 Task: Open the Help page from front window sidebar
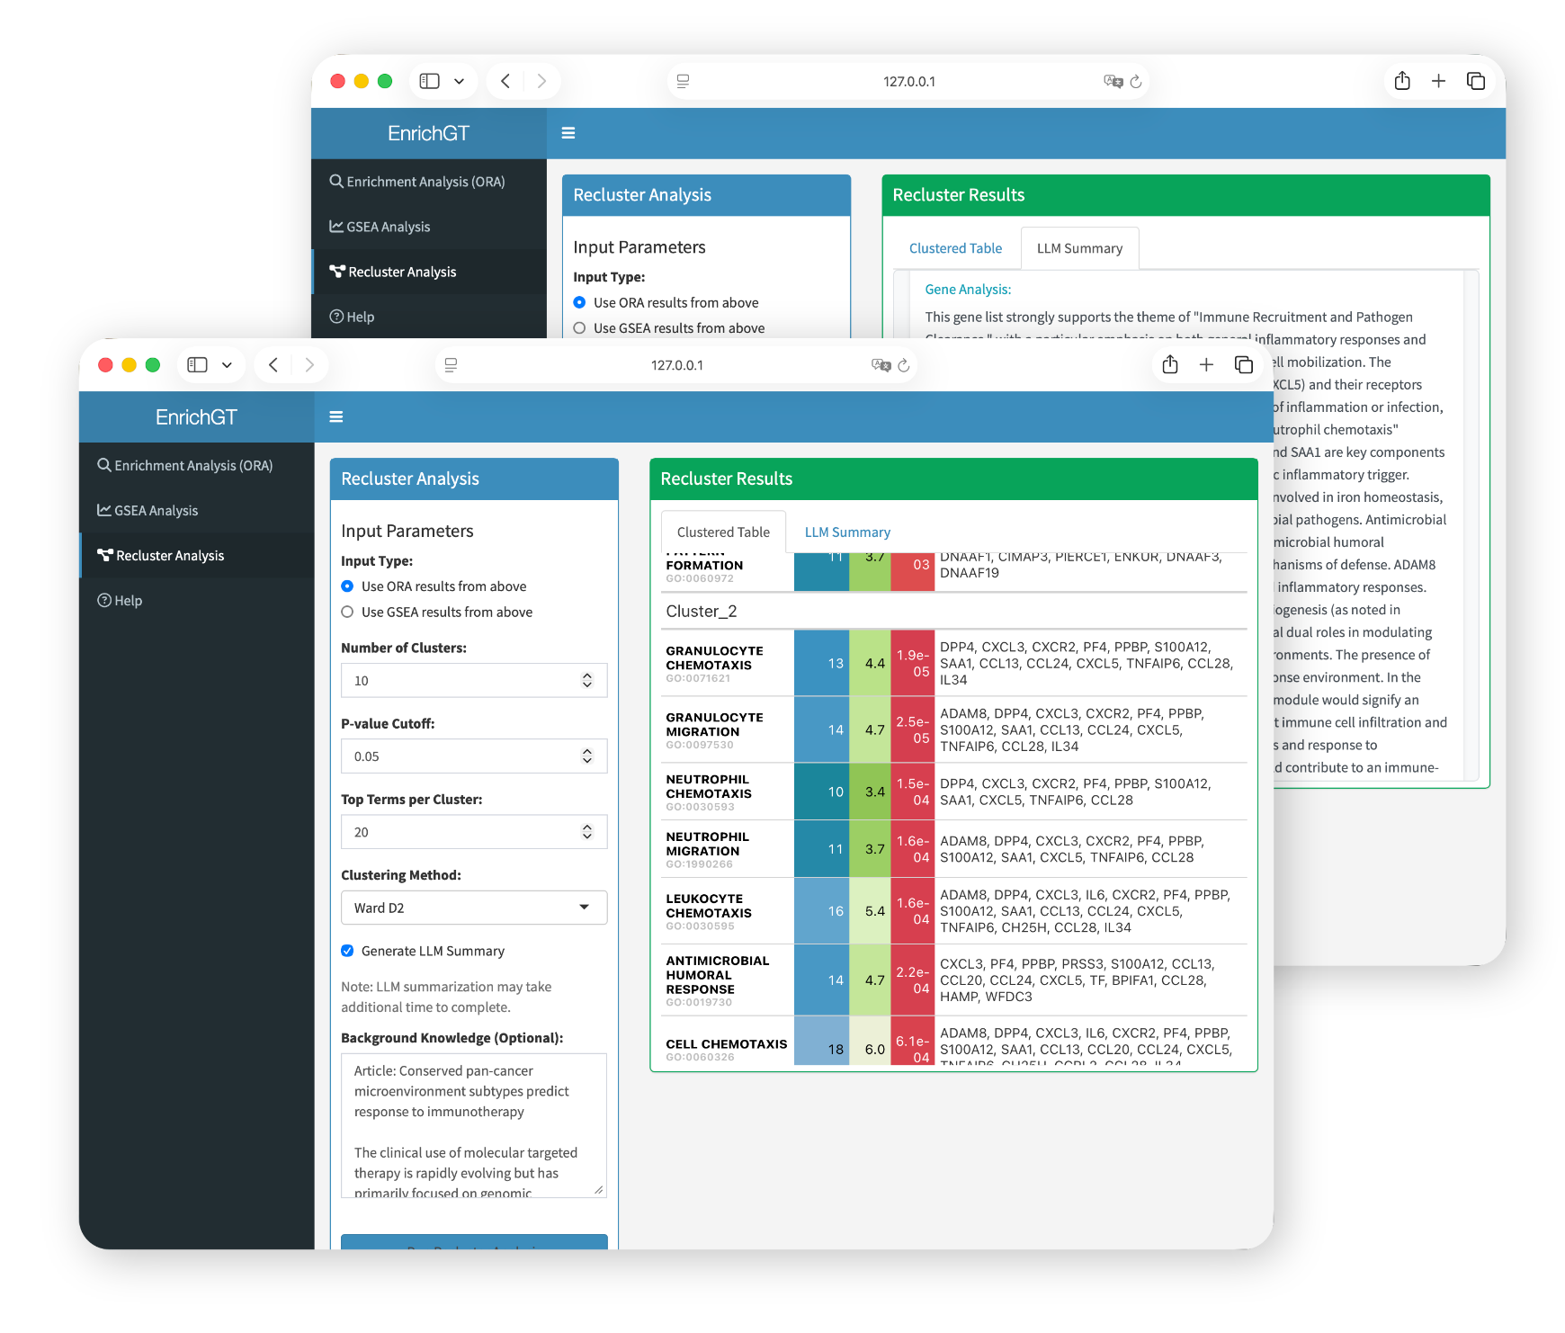pyautogui.click(x=128, y=601)
